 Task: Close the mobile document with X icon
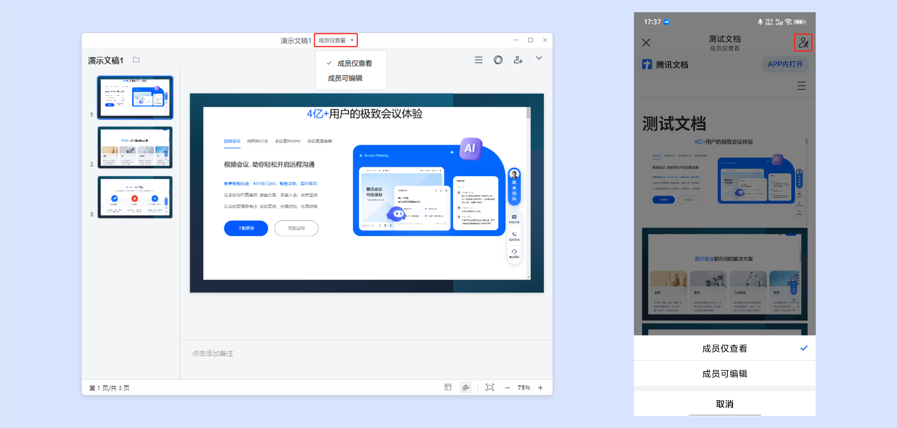(646, 43)
